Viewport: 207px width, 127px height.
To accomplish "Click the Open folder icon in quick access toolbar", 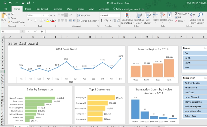I will click(x=23, y=3).
